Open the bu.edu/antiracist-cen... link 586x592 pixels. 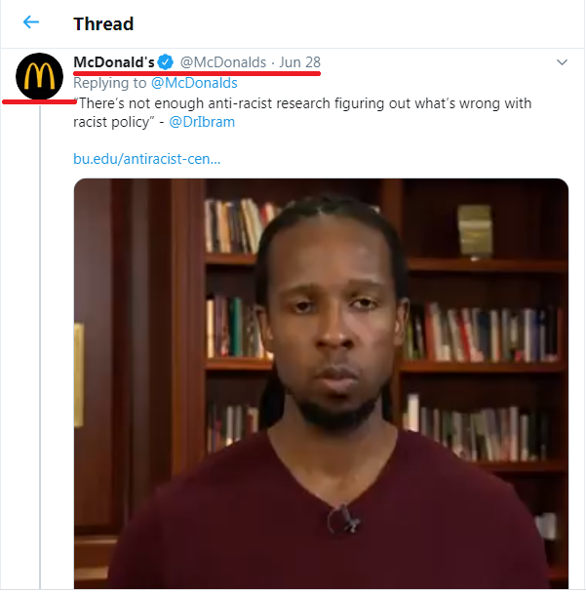click(147, 159)
